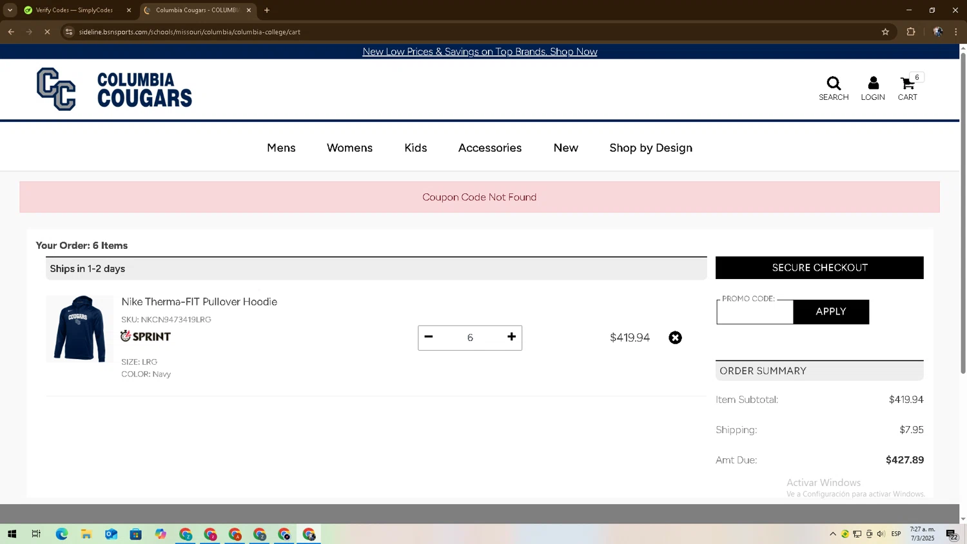Decrease hoodie quantity with minus button
This screenshot has width=967, height=544.
pyautogui.click(x=429, y=337)
